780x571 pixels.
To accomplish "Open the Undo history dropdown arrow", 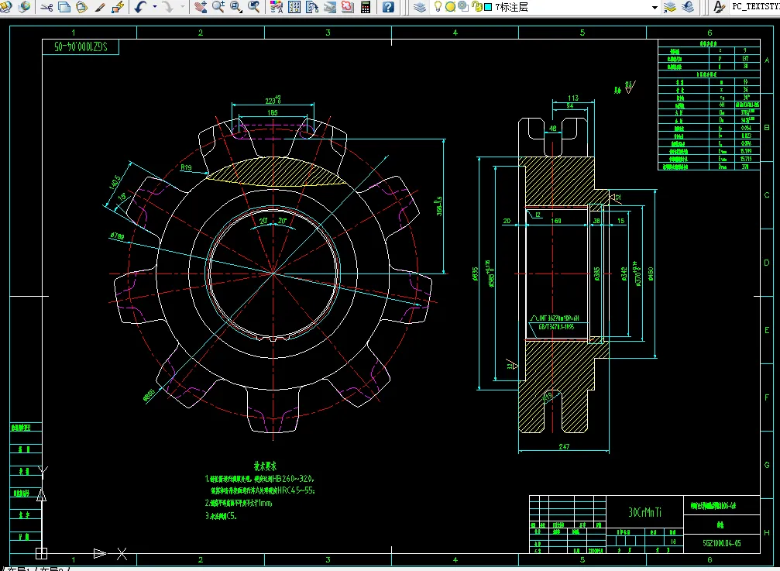I will tap(155, 7).
